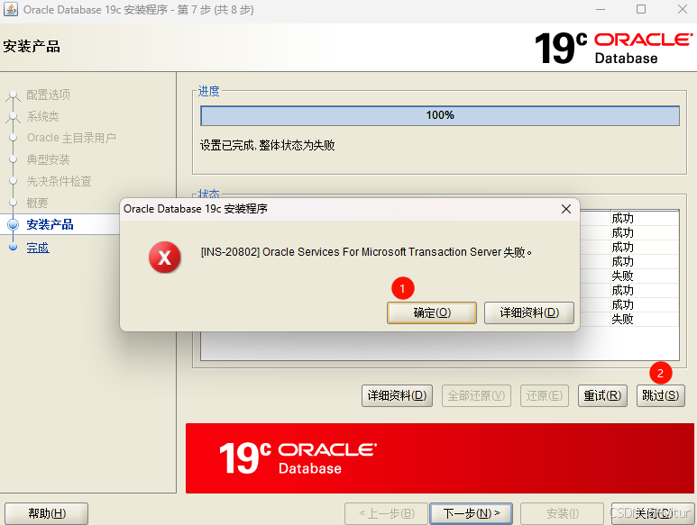The height and width of the screenshot is (525, 697).
Task: Click the blue bullet icon beside 安装产品
Action: coord(14,224)
